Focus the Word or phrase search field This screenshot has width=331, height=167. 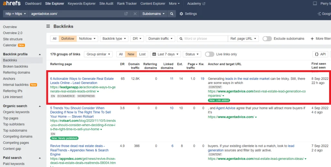[202, 39]
